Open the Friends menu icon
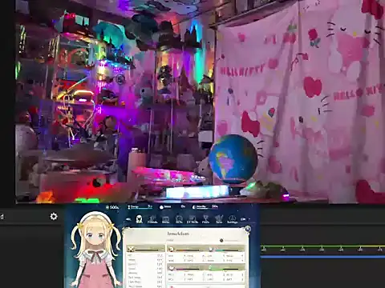The width and height of the screenshot is (385, 288). [152, 219]
